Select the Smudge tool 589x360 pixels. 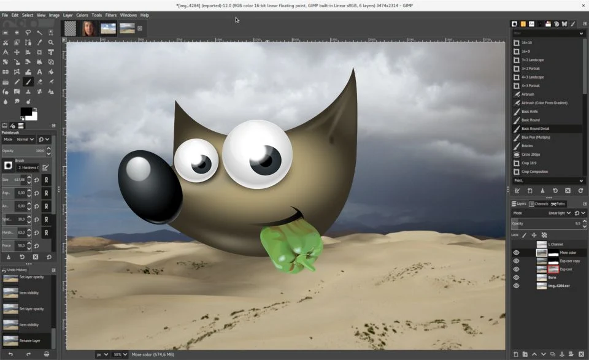[17, 101]
